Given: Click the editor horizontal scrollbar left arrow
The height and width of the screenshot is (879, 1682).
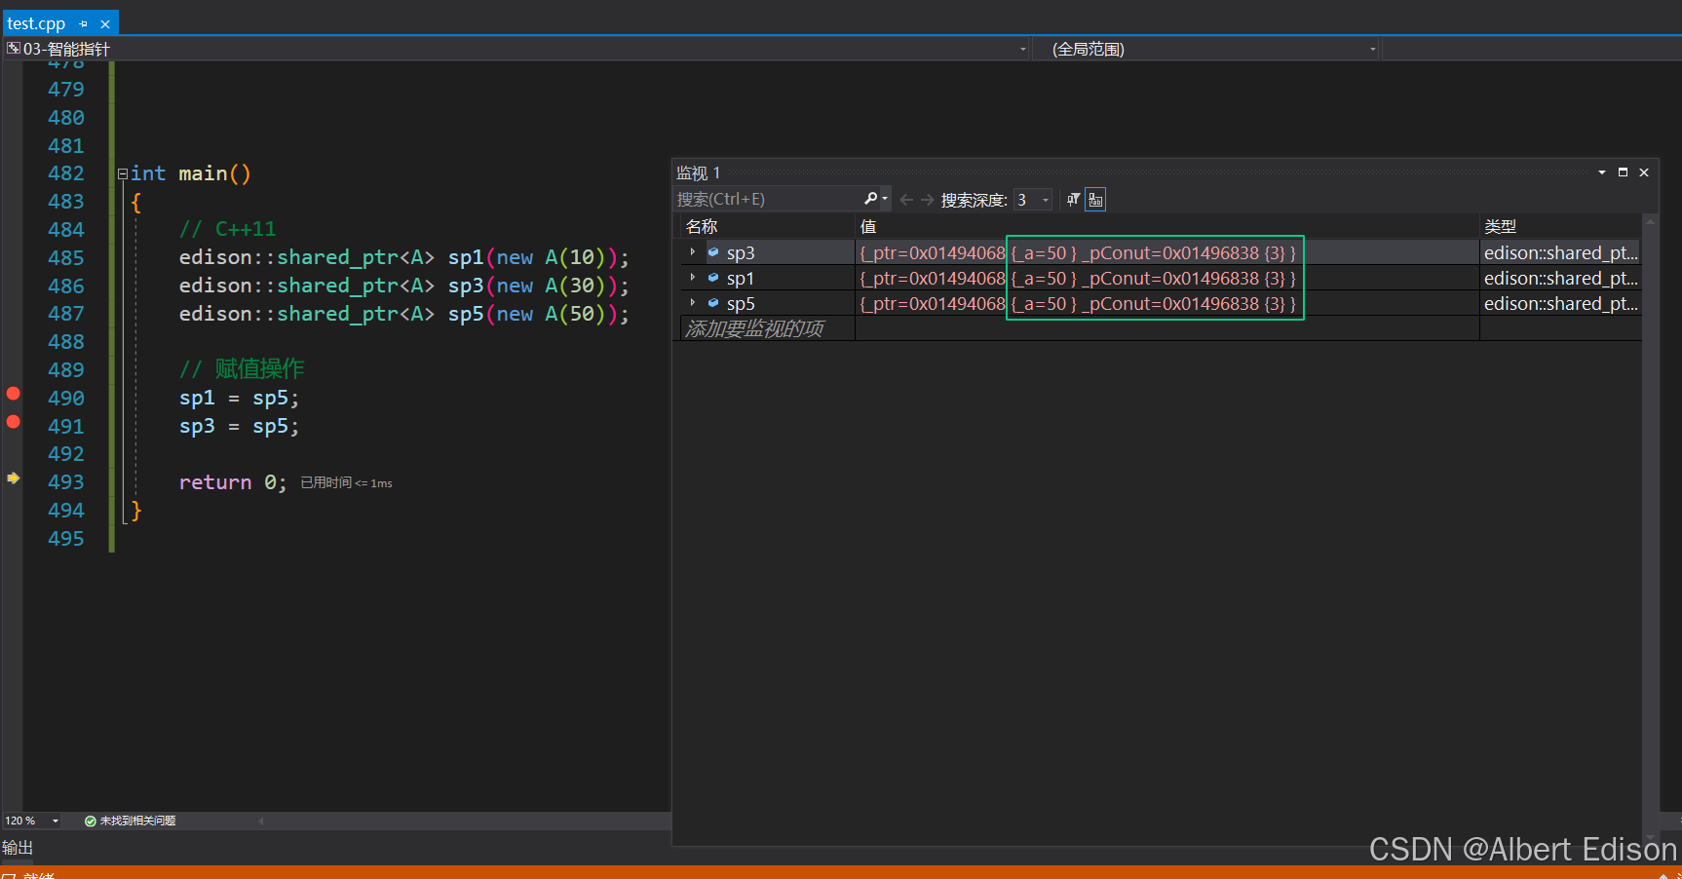Looking at the screenshot, I should click(261, 821).
